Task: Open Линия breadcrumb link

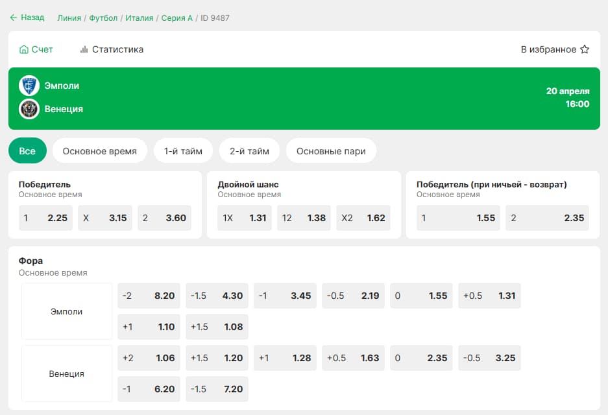Action: click(69, 18)
